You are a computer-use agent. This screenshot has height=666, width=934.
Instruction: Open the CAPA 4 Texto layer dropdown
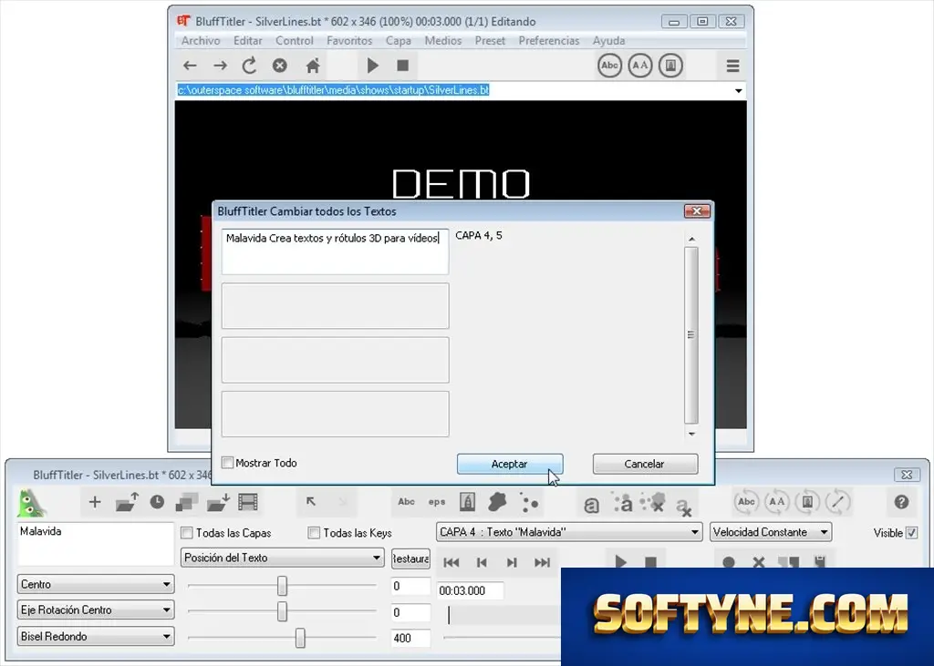pos(568,532)
